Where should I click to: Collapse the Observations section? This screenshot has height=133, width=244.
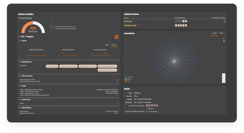[x=19, y=108]
